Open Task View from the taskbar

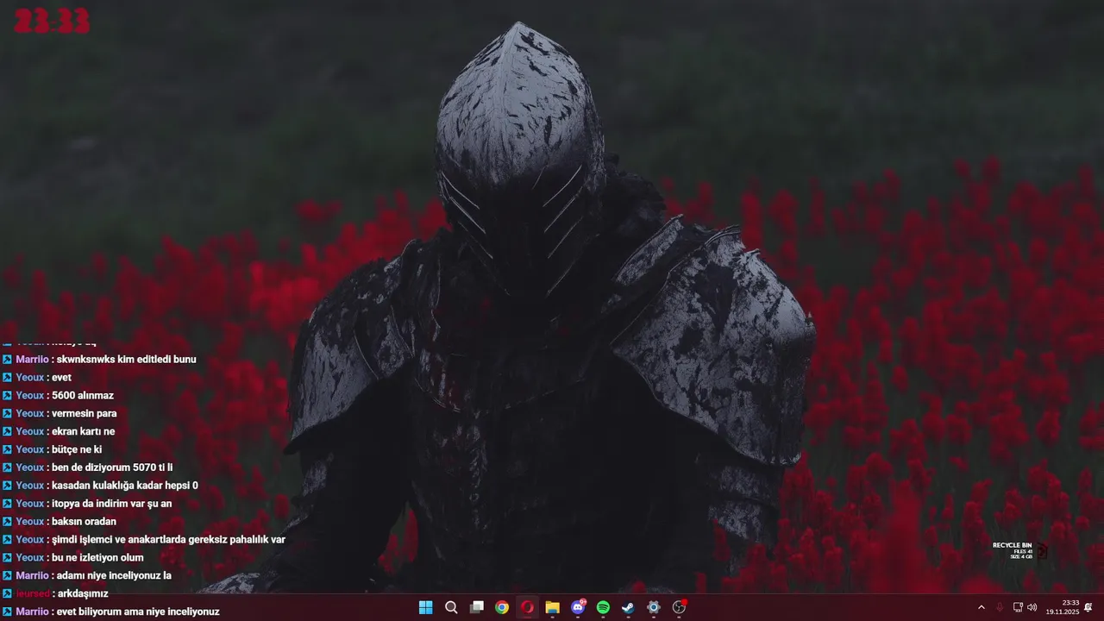point(476,607)
